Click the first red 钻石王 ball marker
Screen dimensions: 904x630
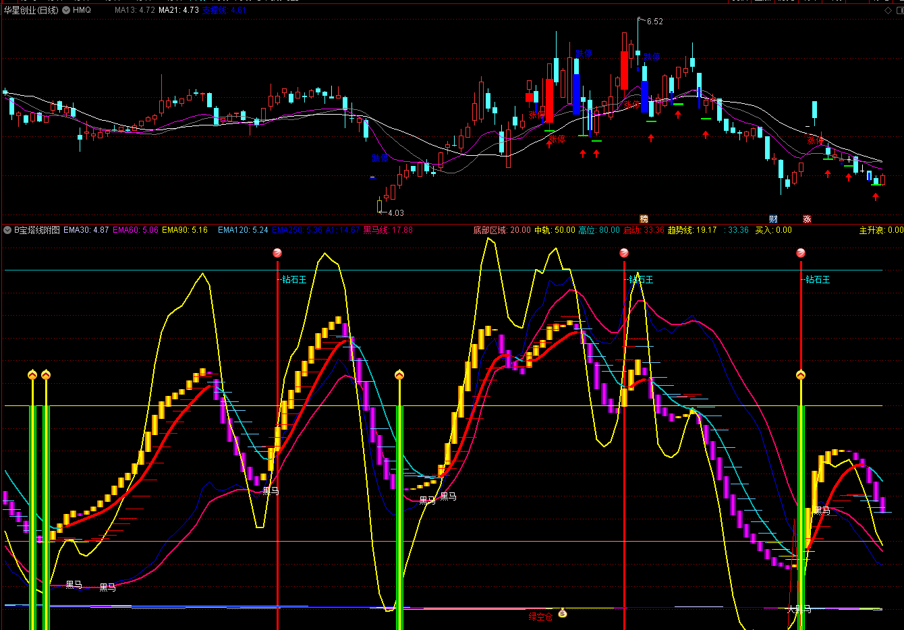[277, 253]
